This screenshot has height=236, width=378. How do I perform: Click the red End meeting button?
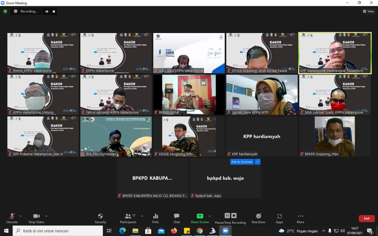[x=366, y=218]
